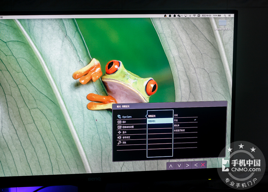Image resolution: width=268 pixels, height=192 pixels.
Task: Close the OSD with the red X
Action: click(203, 165)
